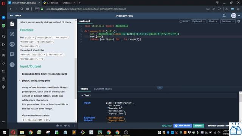Click the RUN TESTS button
This screenshot has width=242, height=136.
pos(183,126)
